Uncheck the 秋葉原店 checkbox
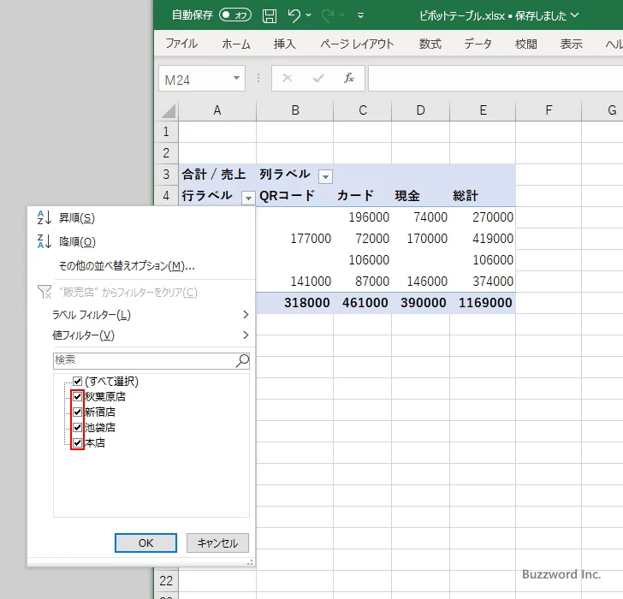This screenshot has height=599, width=623. [78, 396]
